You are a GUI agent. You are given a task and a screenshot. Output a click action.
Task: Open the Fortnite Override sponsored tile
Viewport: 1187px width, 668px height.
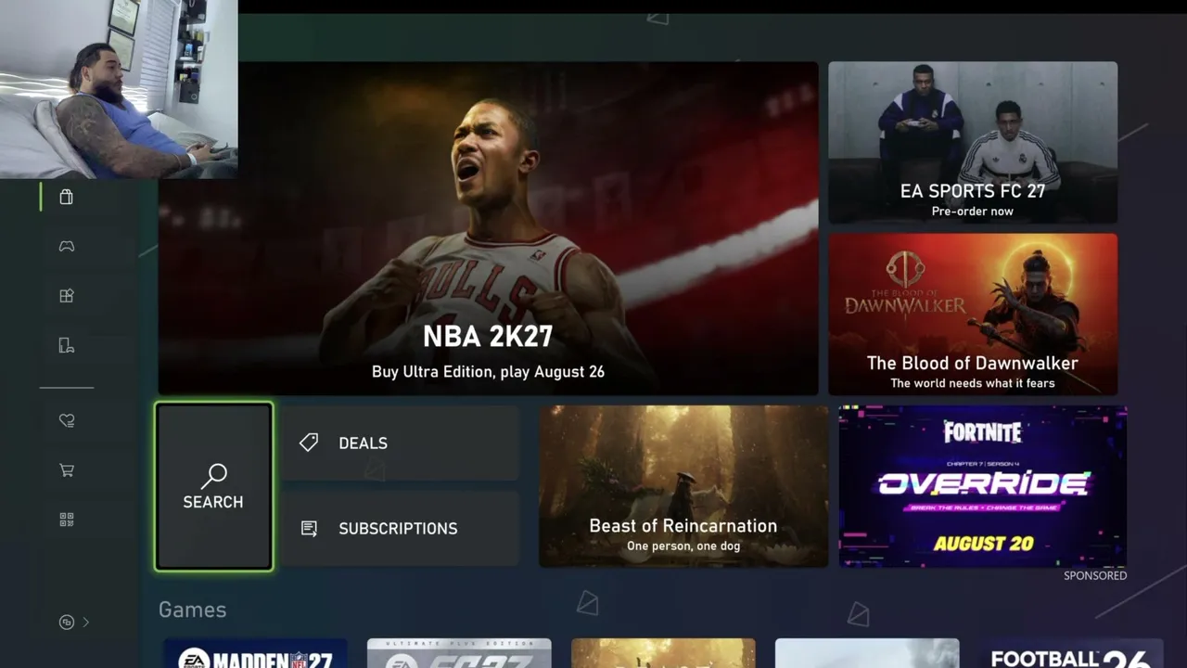click(x=983, y=486)
